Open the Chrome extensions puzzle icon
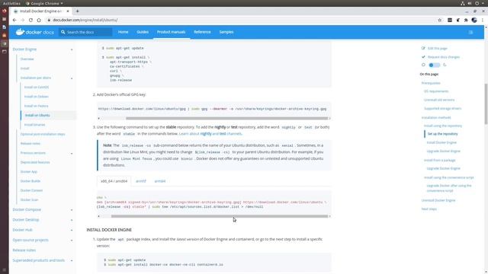This screenshot has width=488, height=274. click(x=466, y=20)
